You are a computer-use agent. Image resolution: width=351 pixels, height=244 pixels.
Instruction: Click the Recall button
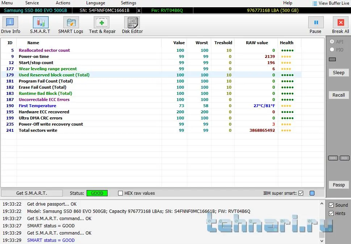pyautogui.click(x=338, y=95)
